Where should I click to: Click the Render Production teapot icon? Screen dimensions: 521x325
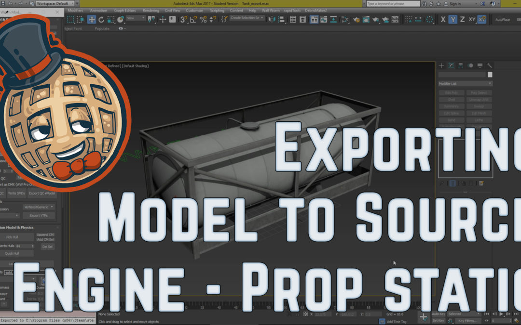[375, 20]
